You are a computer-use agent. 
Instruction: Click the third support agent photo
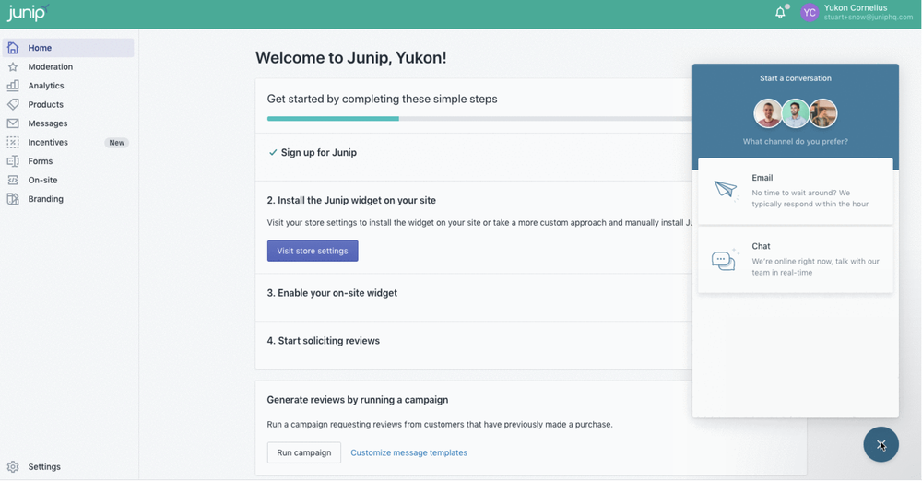pyautogui.click(x=822, y=113)
